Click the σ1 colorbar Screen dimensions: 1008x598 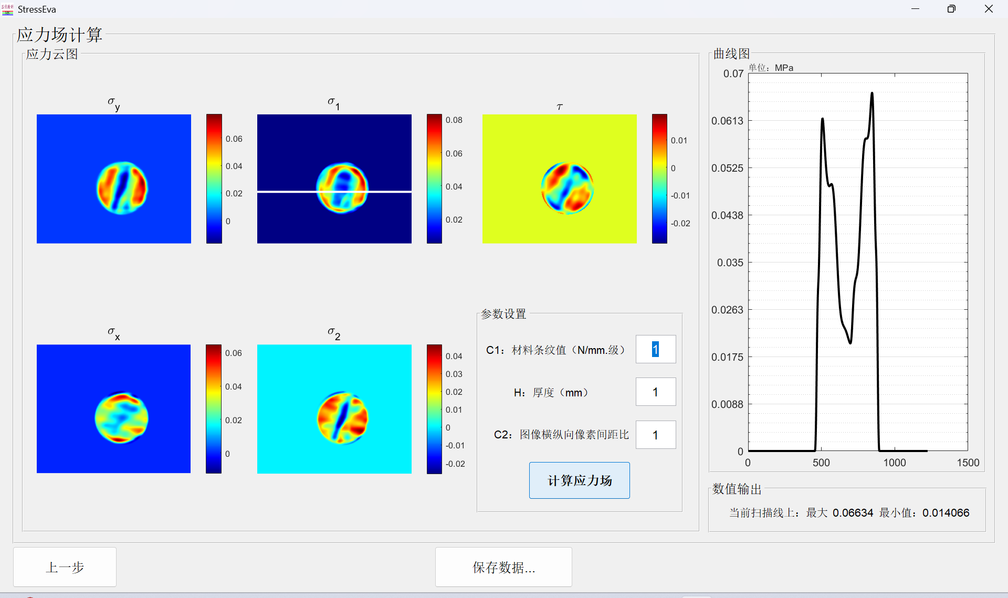tap(434, 179)
